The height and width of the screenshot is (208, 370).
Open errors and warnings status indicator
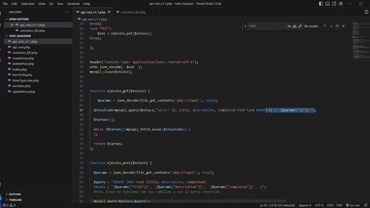(9, 206)
